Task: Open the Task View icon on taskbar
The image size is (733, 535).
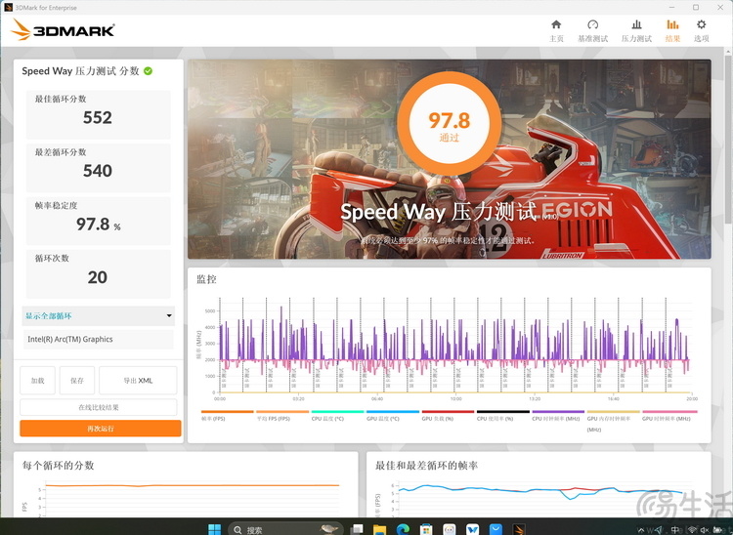Action: coord(356,529)
